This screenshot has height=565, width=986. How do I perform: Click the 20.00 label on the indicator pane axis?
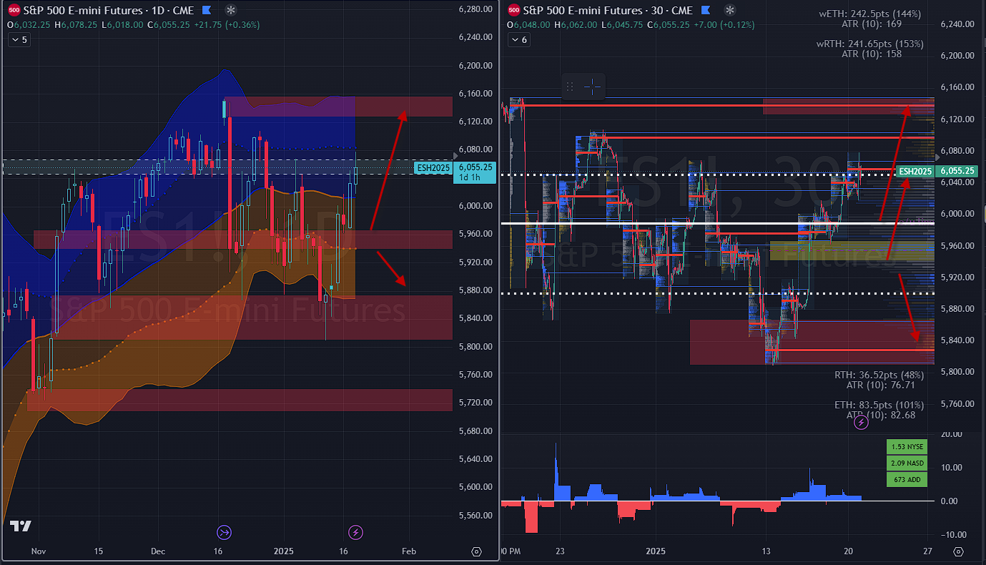[x=951, y=434]
